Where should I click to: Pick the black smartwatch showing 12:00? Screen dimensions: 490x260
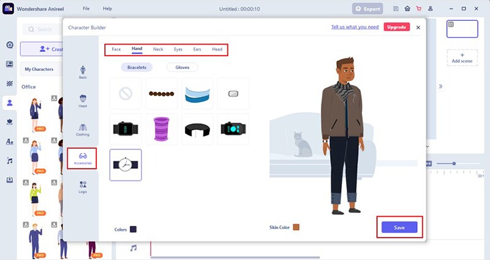click(126, 129)
